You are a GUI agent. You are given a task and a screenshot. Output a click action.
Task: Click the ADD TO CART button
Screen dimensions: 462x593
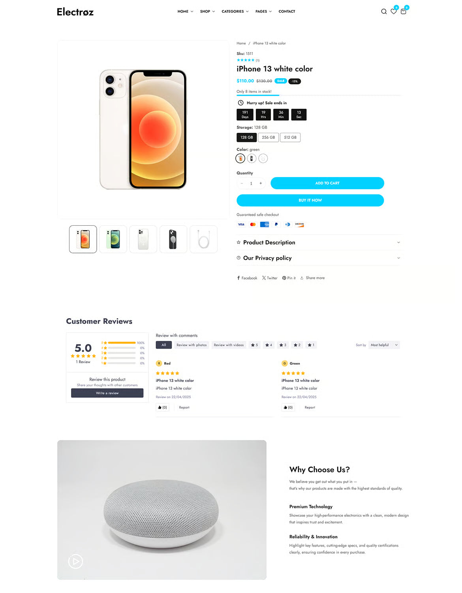click(327, 183)
